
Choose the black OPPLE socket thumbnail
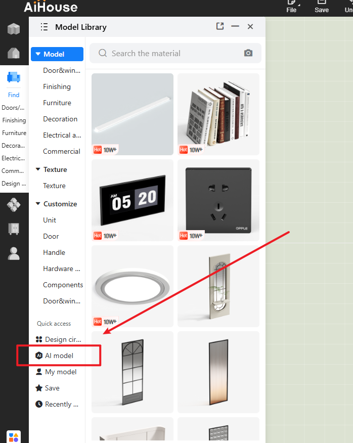(218, 200)
